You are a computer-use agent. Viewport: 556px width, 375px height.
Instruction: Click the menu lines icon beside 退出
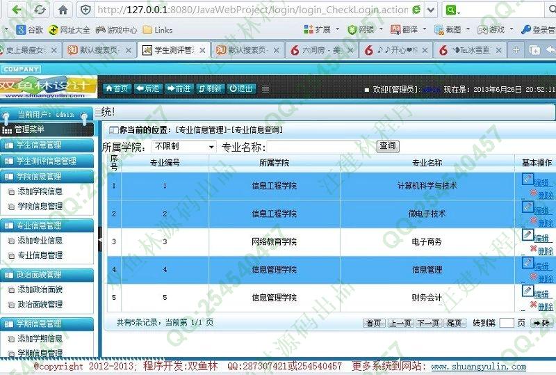pos(265,89)
